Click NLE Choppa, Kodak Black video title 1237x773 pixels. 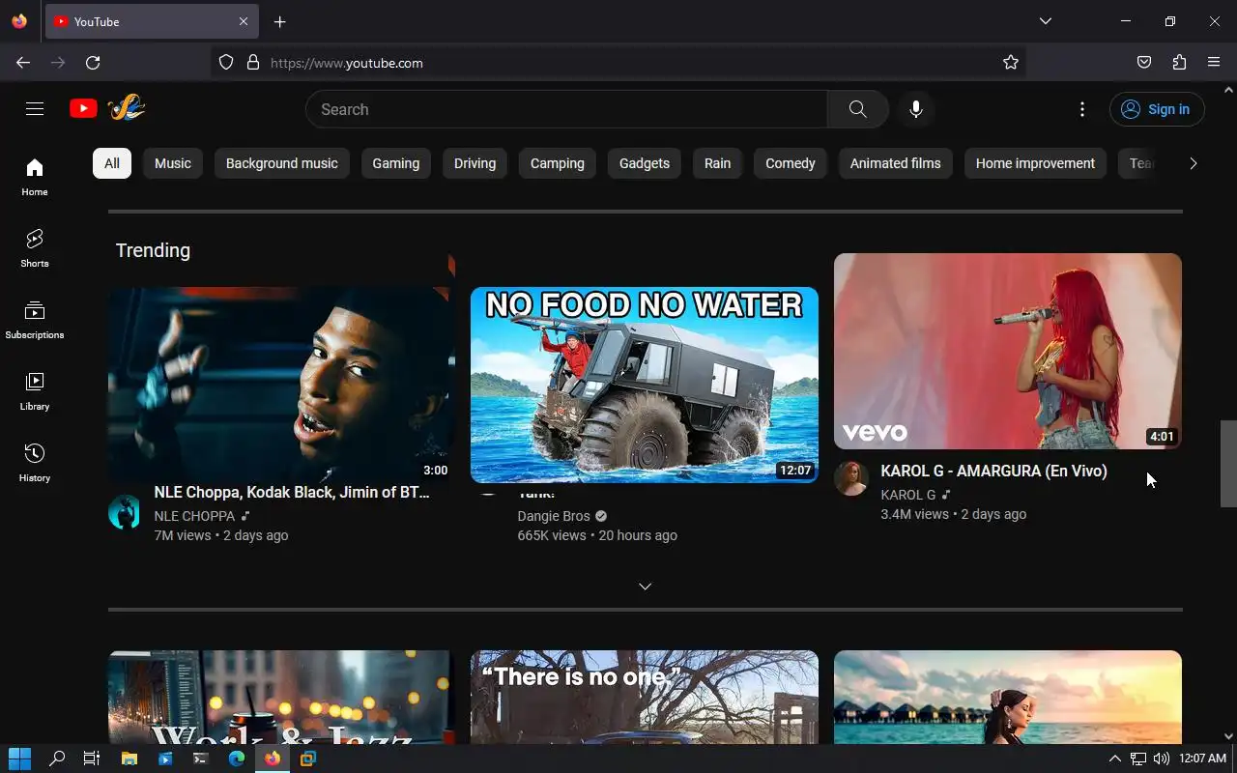[292, 492]
